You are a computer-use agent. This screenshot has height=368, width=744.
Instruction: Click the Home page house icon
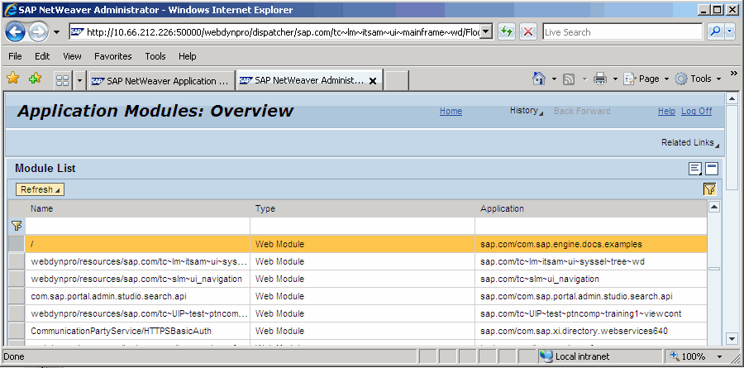tap(539, 79)
